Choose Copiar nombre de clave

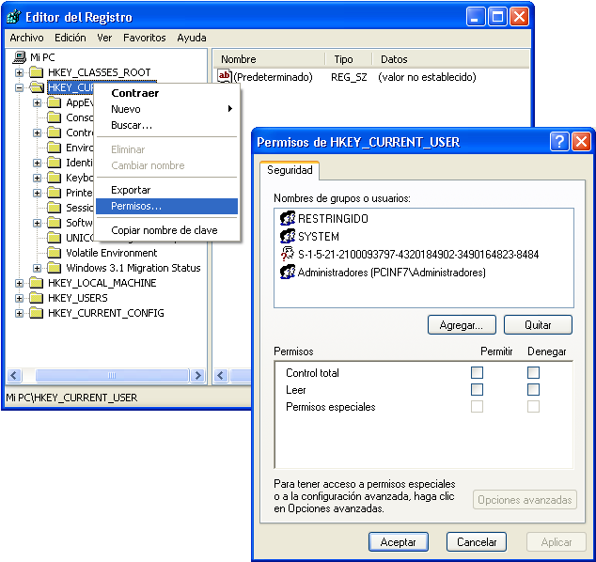click(166, 230)
